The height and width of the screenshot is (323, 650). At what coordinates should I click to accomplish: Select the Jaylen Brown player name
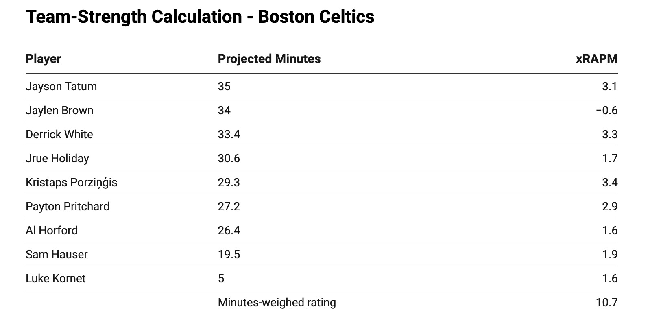tap(59, 111)
